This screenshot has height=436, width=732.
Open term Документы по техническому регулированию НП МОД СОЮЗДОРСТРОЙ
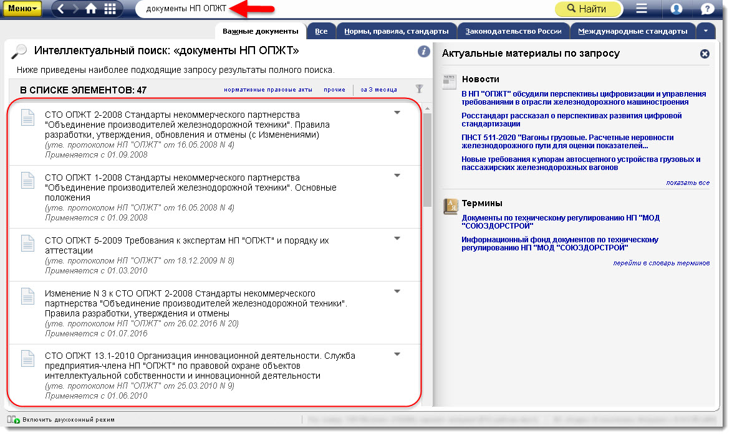tap(560, 222)
